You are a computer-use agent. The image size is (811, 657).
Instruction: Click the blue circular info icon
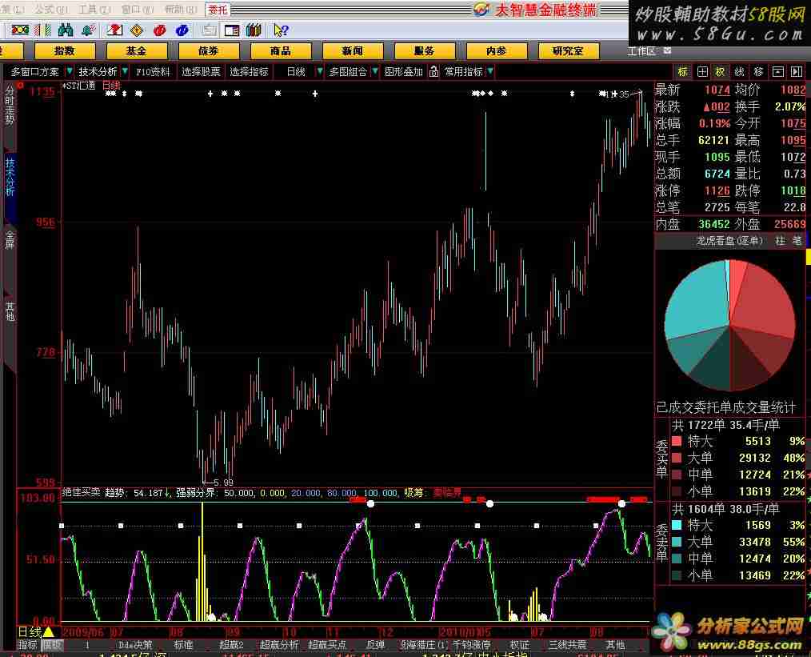pyautogui.click(x=182, y=30)
